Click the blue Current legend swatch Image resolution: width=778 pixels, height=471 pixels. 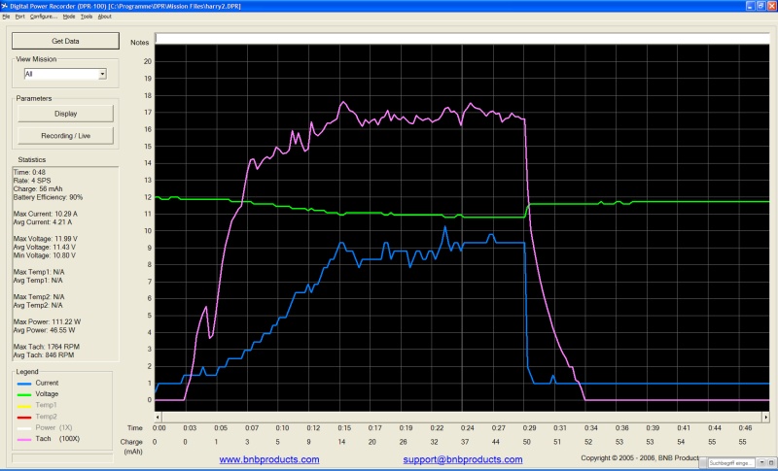24,384
